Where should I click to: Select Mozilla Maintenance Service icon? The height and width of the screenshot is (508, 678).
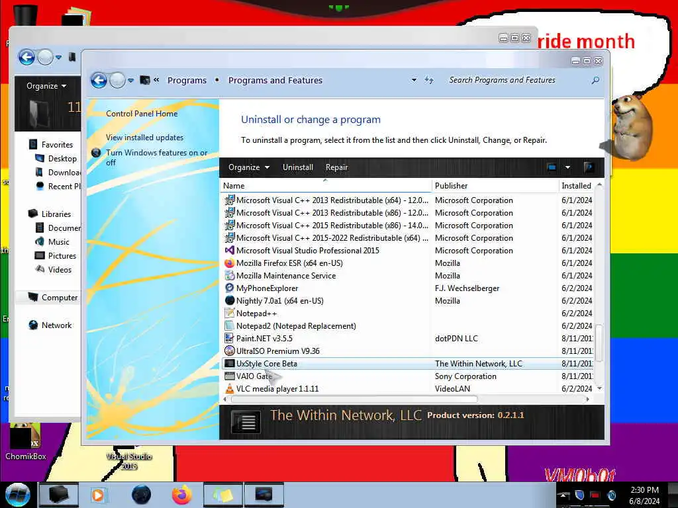coord(230,276)
